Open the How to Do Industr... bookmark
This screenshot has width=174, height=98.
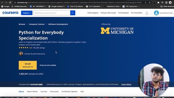click(76, 7)
